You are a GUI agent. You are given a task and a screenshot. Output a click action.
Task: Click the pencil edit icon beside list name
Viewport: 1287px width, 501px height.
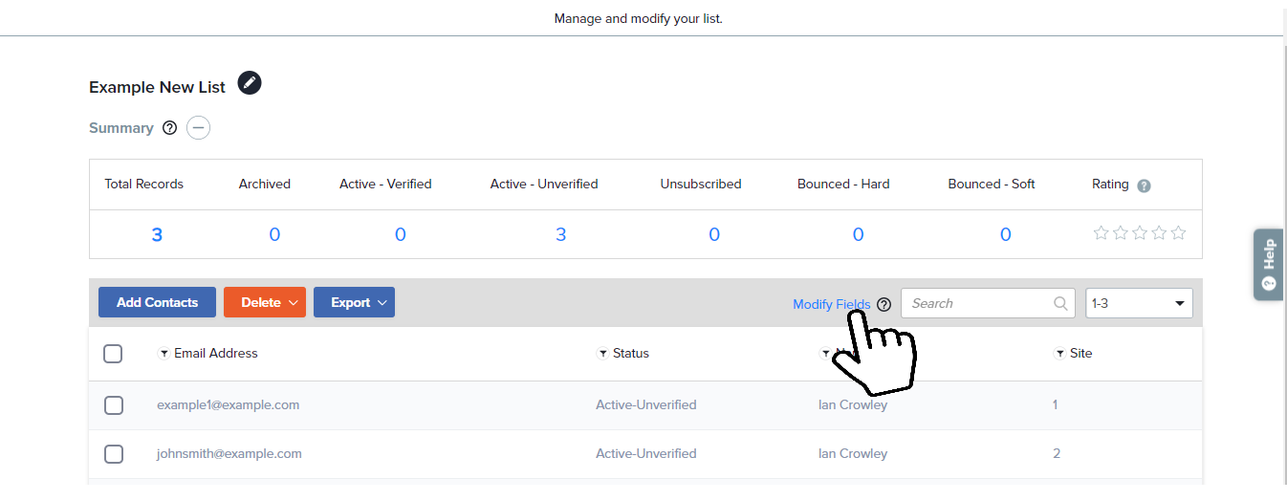pyautogui.click(x=250, y=83)
